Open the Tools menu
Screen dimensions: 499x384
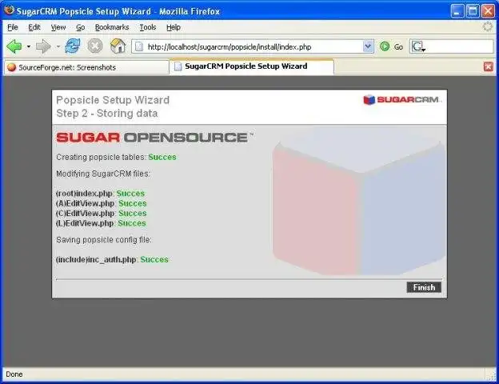[148, 27]
